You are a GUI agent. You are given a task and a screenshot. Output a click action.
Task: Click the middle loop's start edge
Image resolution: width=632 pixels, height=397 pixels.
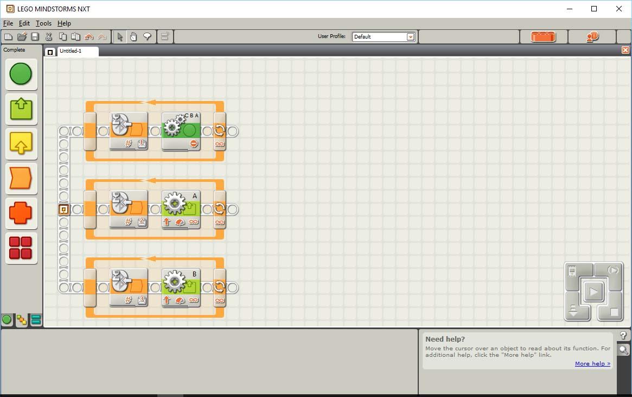90,210
